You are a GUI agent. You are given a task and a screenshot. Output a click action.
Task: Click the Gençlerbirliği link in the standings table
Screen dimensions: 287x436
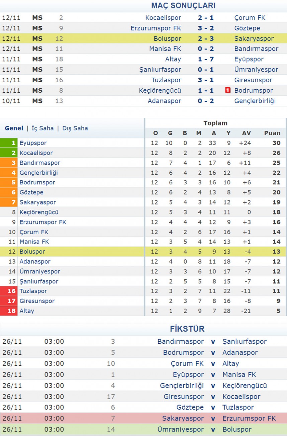point(38,173)
